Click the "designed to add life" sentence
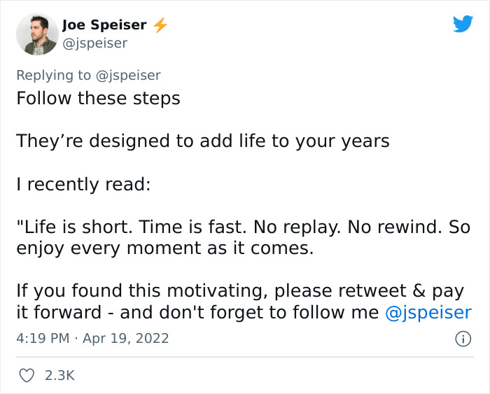This screenshot has width=490, height=394. (203, 141)
